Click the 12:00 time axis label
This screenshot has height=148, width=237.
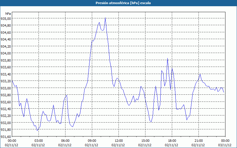coord(119,141)
